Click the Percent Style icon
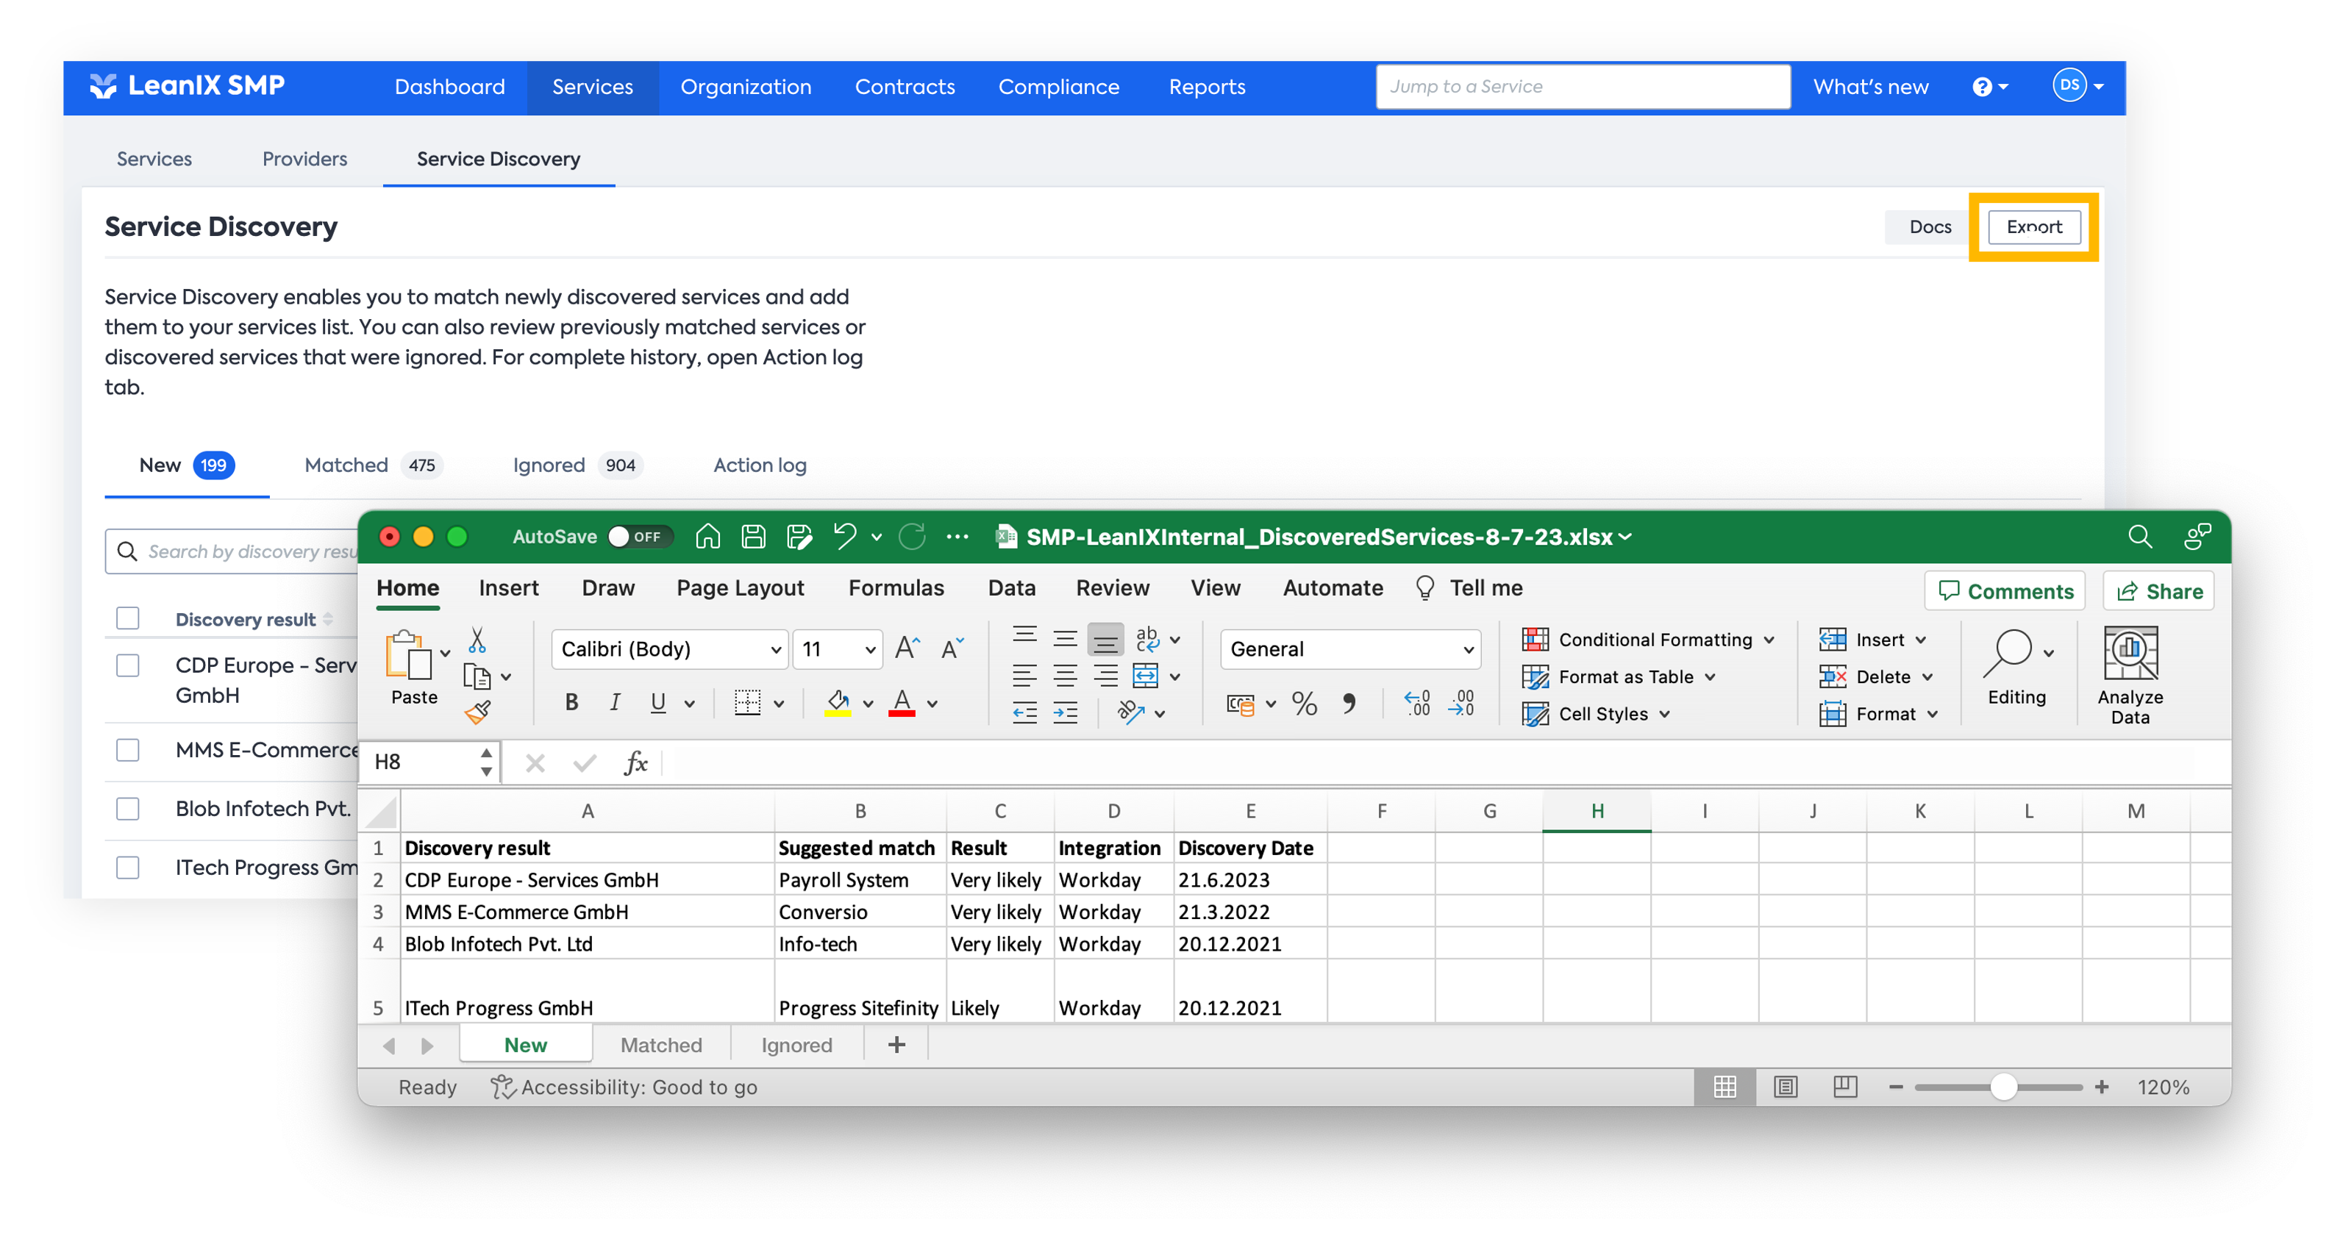 coord(1304,704)
